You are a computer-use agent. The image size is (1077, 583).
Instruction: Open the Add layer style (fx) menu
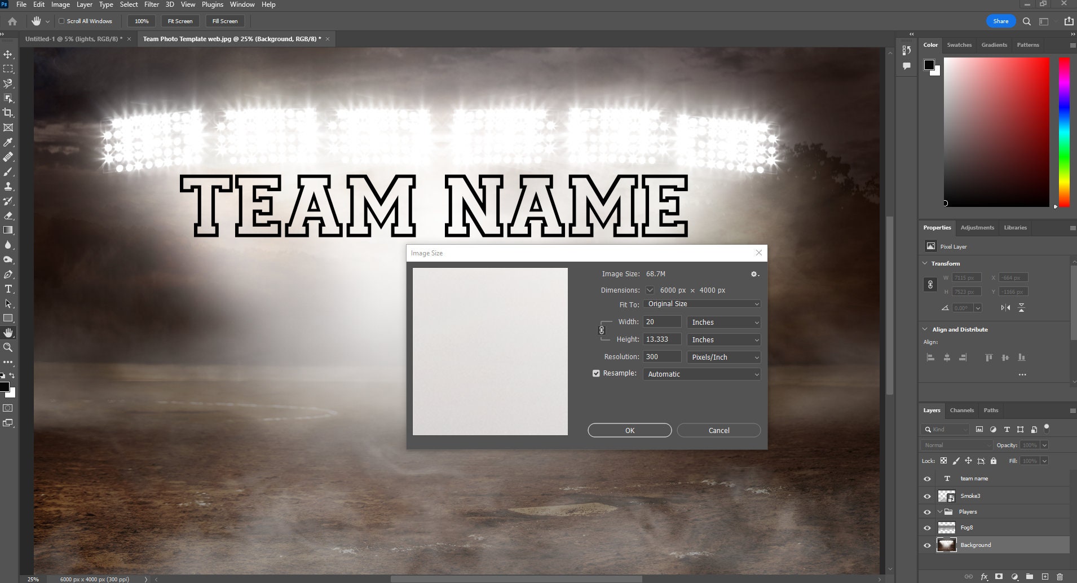coord(985,577)
